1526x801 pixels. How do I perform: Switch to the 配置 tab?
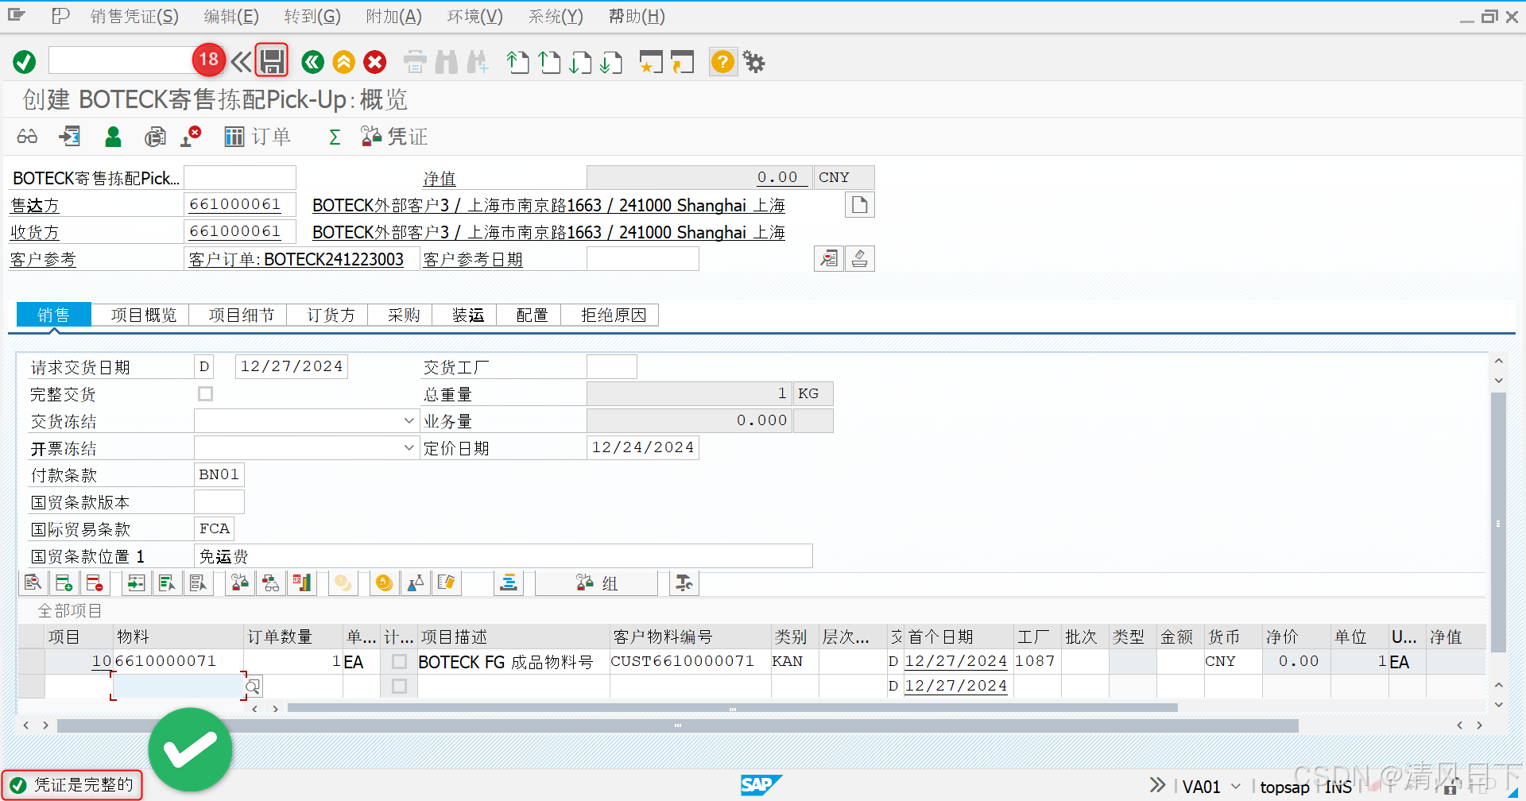tap(533, 315)
